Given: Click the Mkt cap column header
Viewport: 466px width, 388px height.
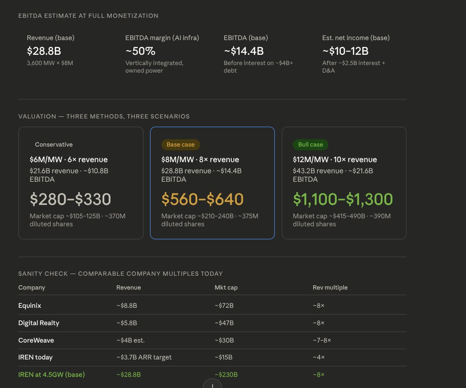Looking at the screenshot, I should [226, 288].
